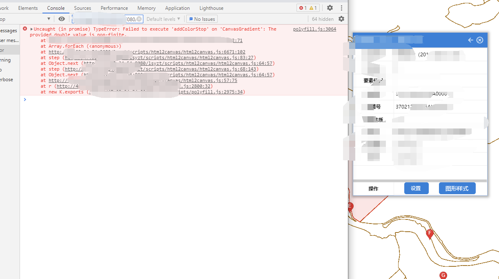
Task: Select the messages filter in console sidebar
Action: [x=10, y=31]
